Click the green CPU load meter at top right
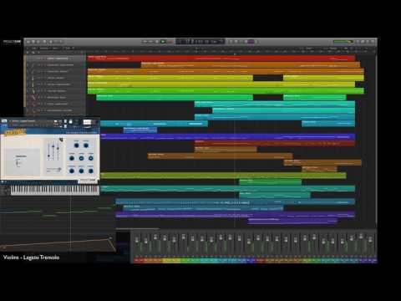The height and width of the screenshot is (301, 401). coord(343,42)
